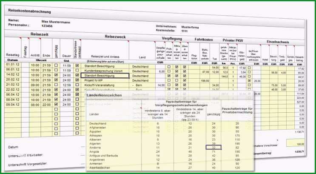Click Standort Besichtigung cell in 01.01.12 row
Image resolution: width=316 pixels, height=174 pixels.
tap(105, 66)
